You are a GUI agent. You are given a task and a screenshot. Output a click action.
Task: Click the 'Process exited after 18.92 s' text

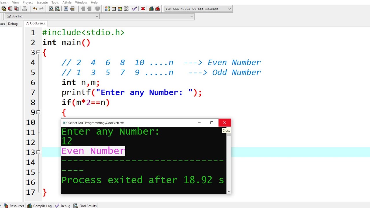pyautogui.click(x=143, y=180)
